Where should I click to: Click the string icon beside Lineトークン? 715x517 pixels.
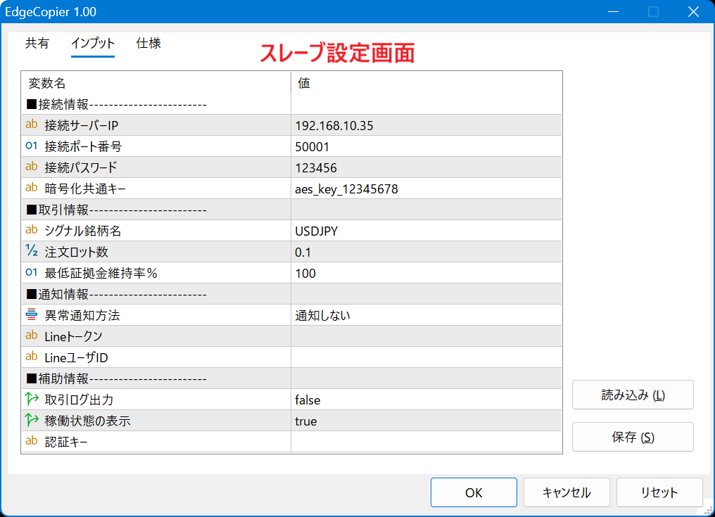pos(32,336)
